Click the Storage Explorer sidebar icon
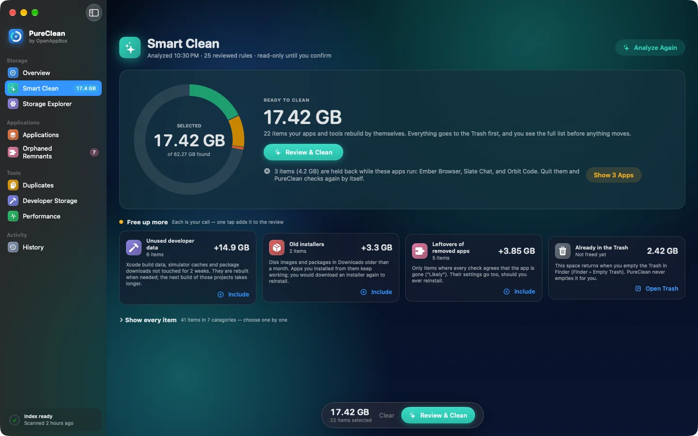Screen dimensions: 698x436 [13, 104]
